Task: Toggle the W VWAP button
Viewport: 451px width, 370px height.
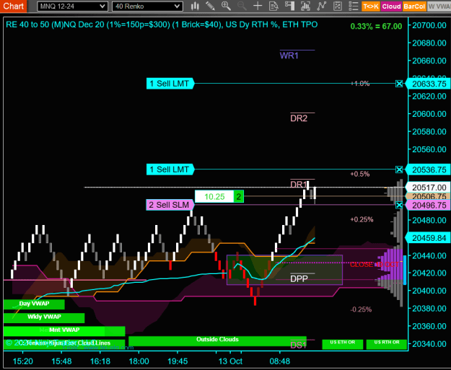Action: point(439,6)
